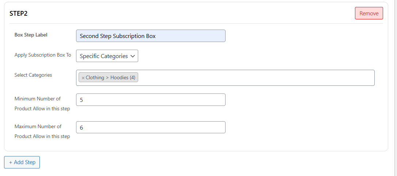Image resolution: width=397 pixels, height=176 pixels.
Task: Place cursor on "Second Step Subscription Box" text
Action: (117, 36)
